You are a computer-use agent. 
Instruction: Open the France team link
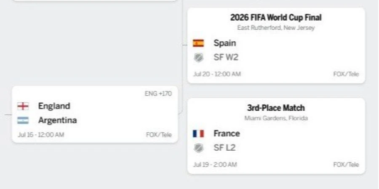(x=227, y=134)
